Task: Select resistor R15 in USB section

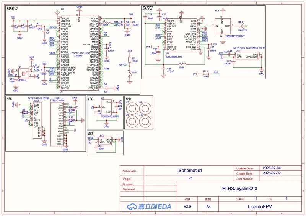Action: pos(72,120)
